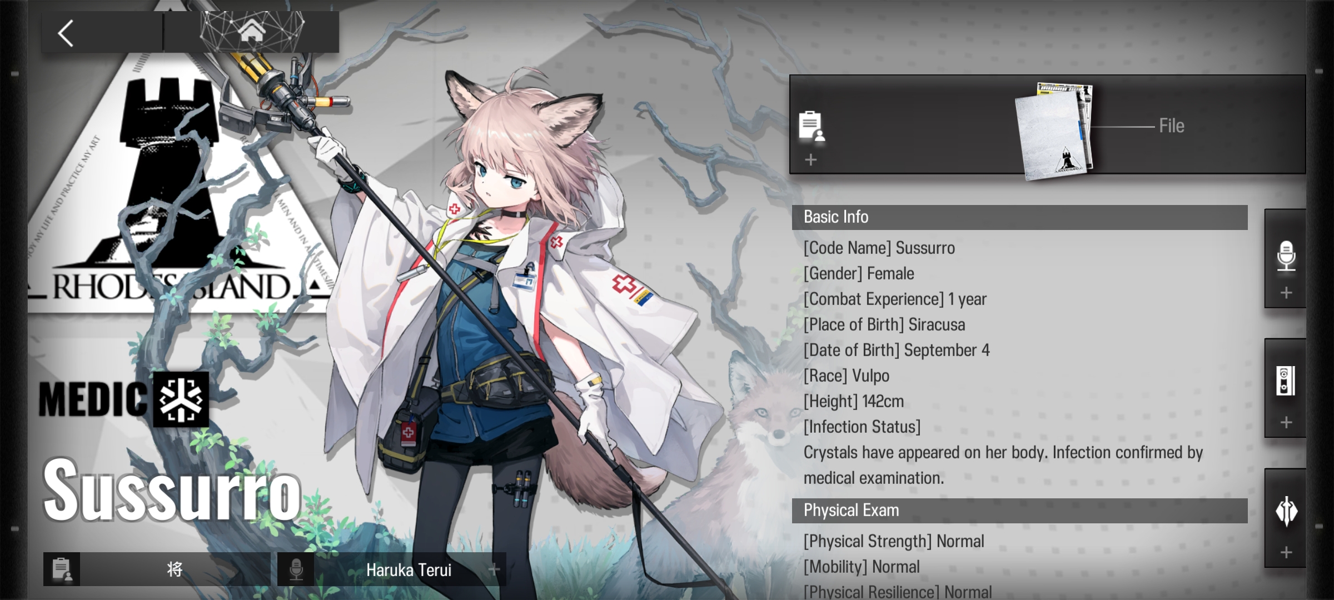Expand the emblem panel plus sign
The image size is (1334, 600).
1286,552
